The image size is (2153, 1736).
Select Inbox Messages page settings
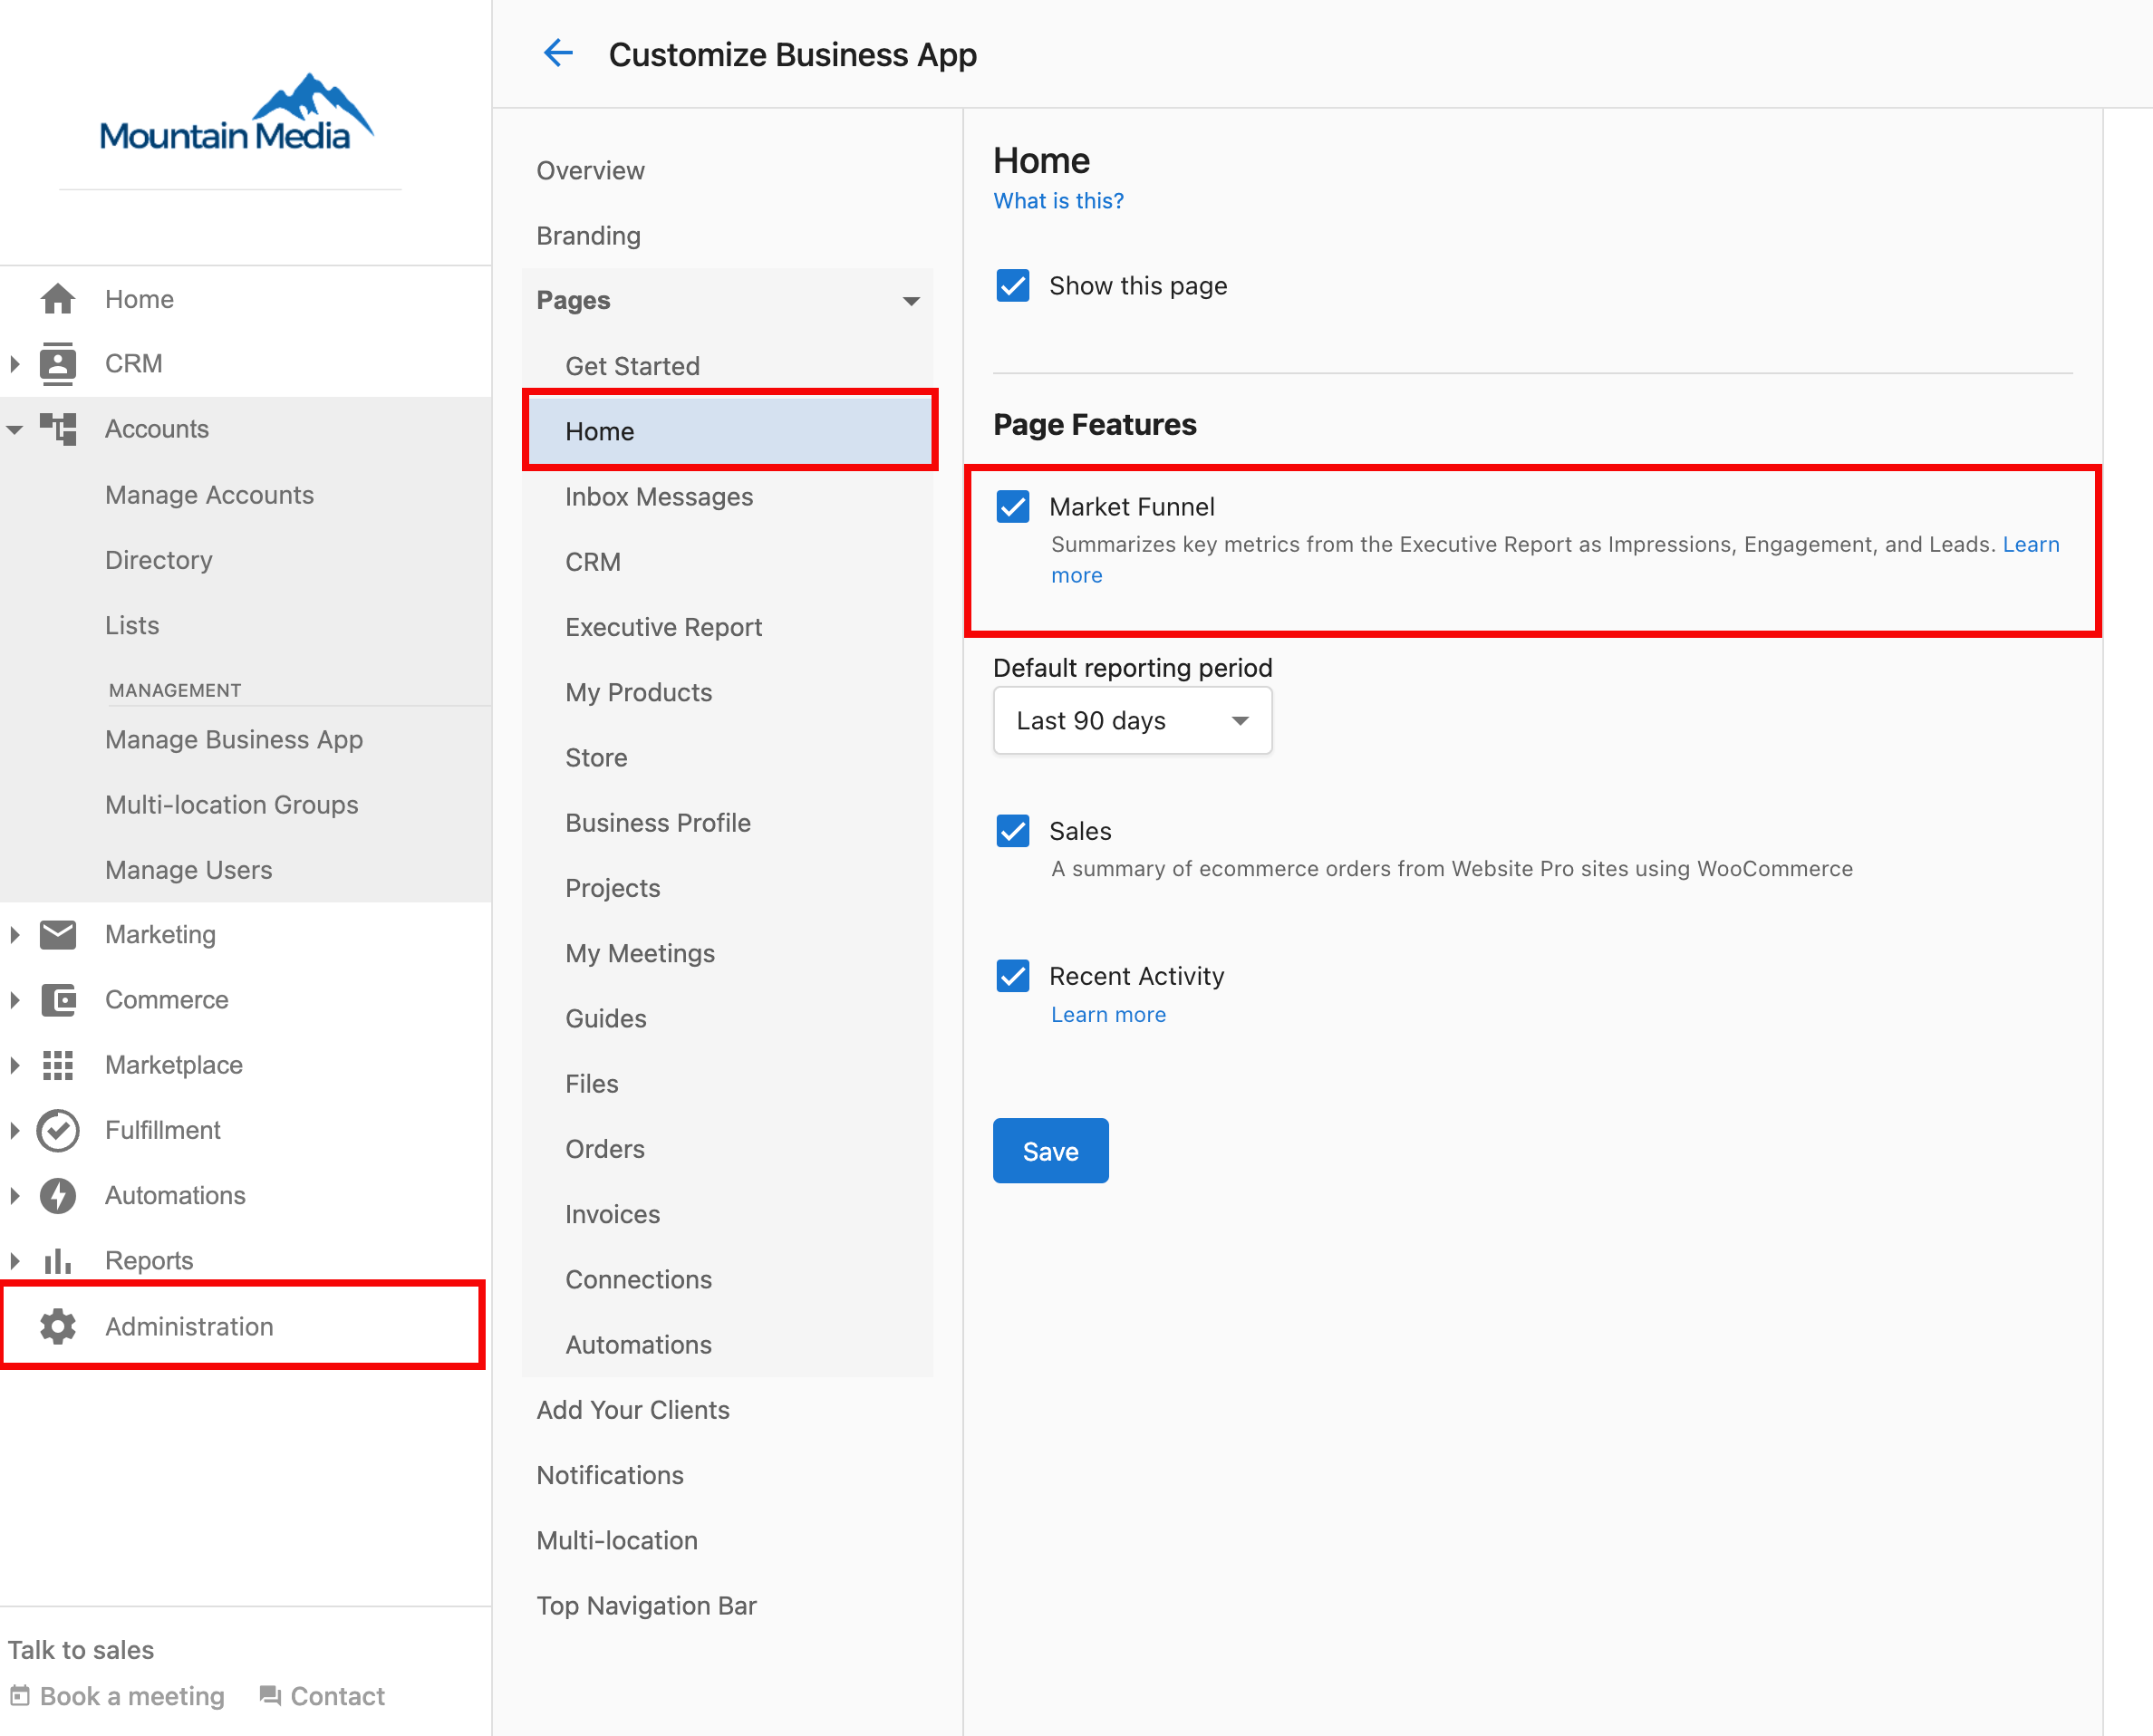[x=659, y=497]
